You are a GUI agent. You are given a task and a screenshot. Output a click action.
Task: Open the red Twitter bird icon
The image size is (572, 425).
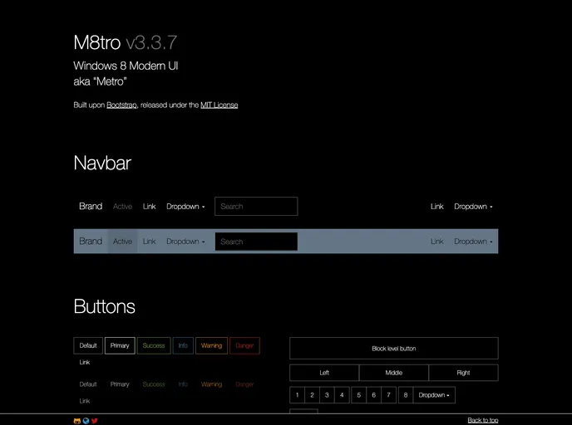click(95, 421)
